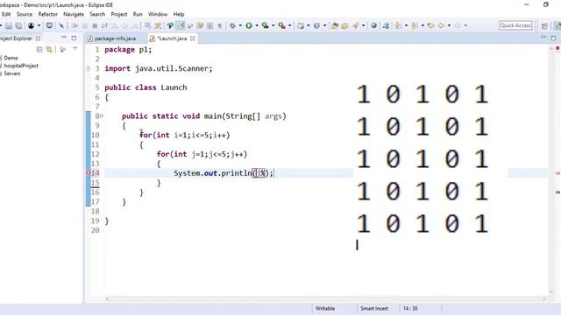Click Collapse All in Project Explorer
561x315 pixels.
tap(39, 50)
